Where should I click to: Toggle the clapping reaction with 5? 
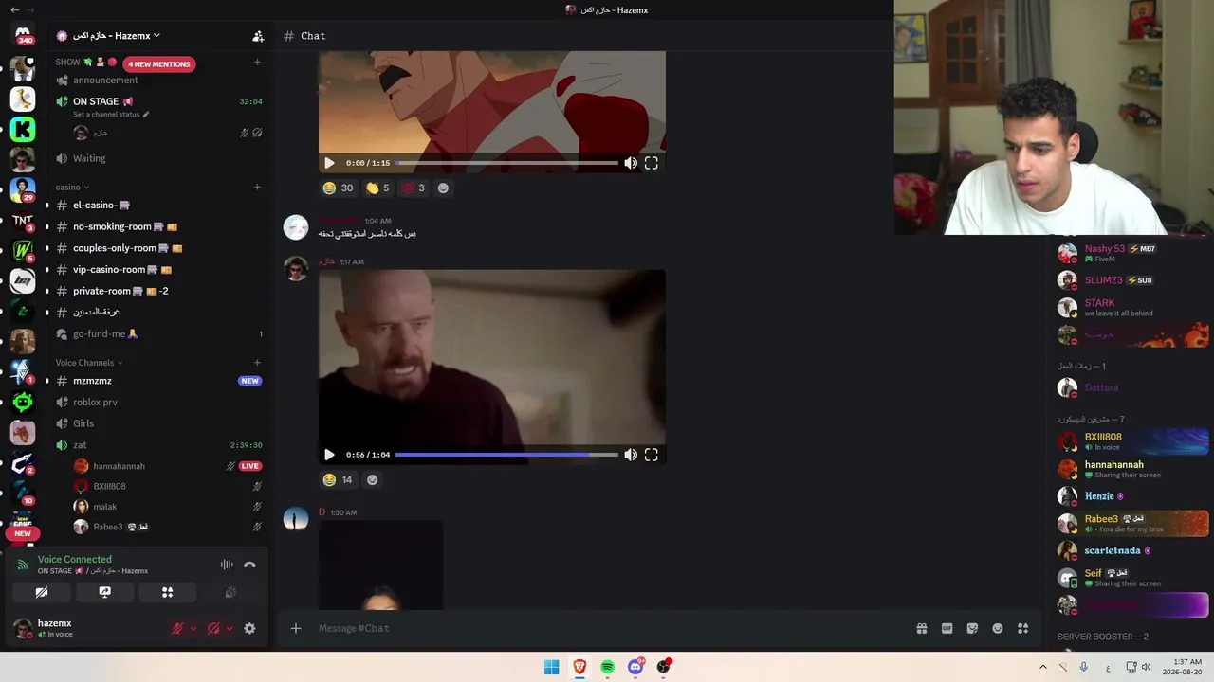377,188
